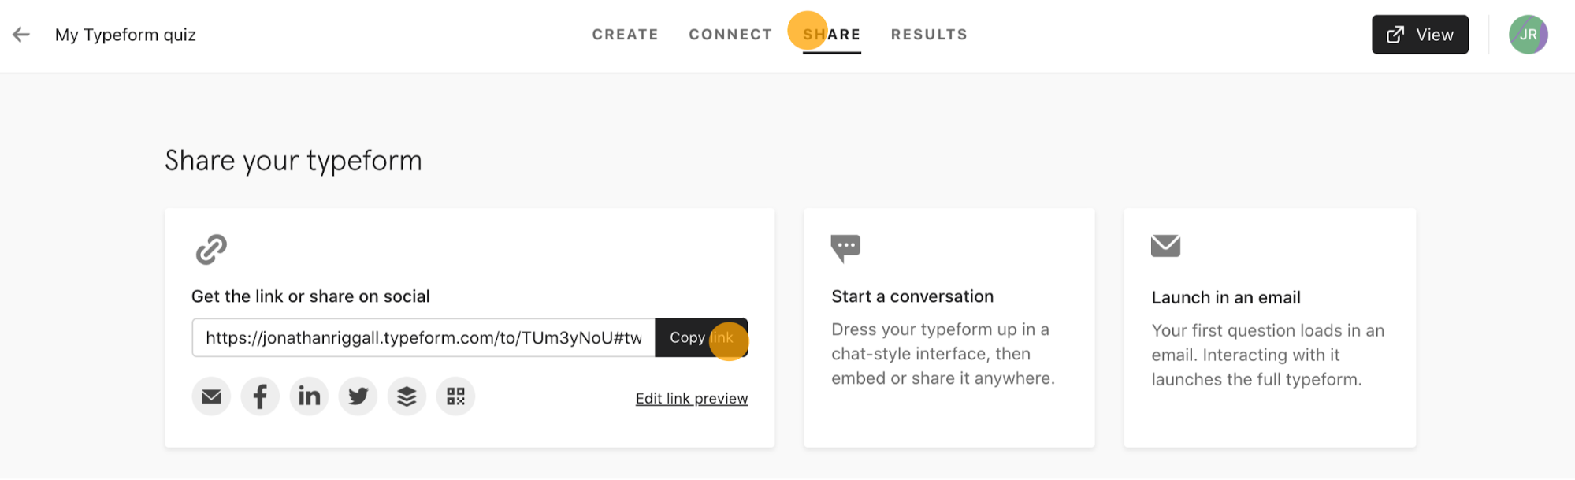Viewport: 1575px width, 480px height.
Task: Share typeform on LinkedIn
Action: (309, 396)
